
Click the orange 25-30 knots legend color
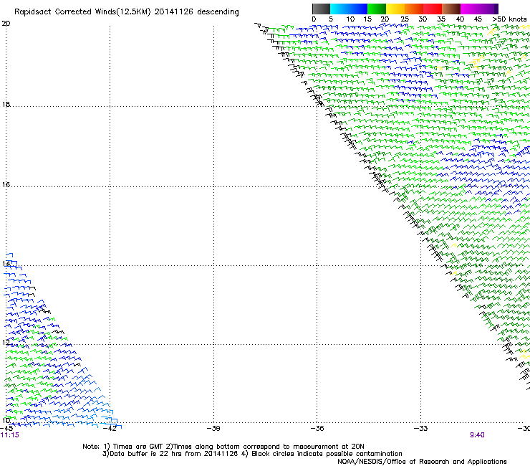pyautogui.click(x=414, y=9)
